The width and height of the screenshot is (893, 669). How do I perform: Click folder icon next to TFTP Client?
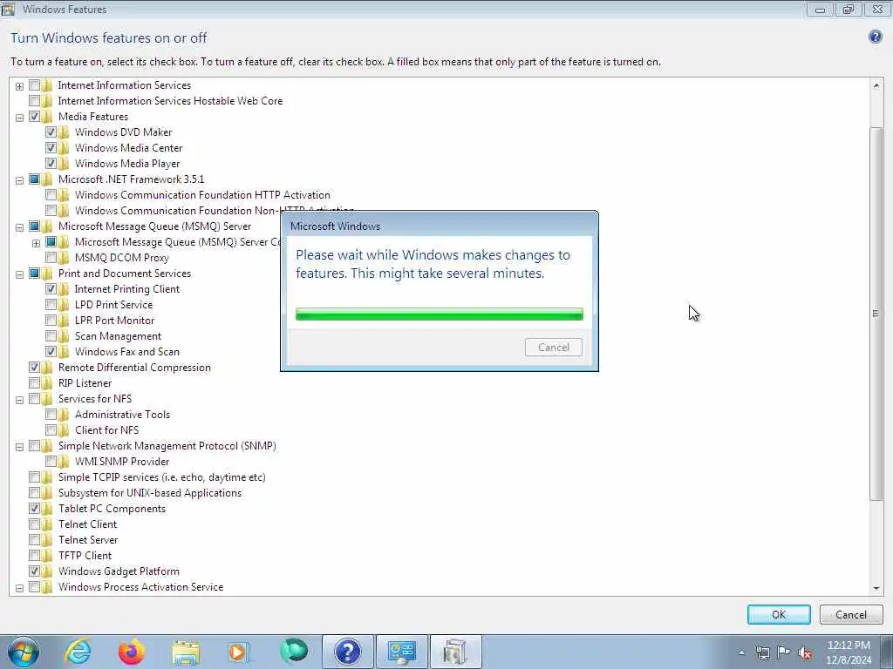(x=47, y=555)
